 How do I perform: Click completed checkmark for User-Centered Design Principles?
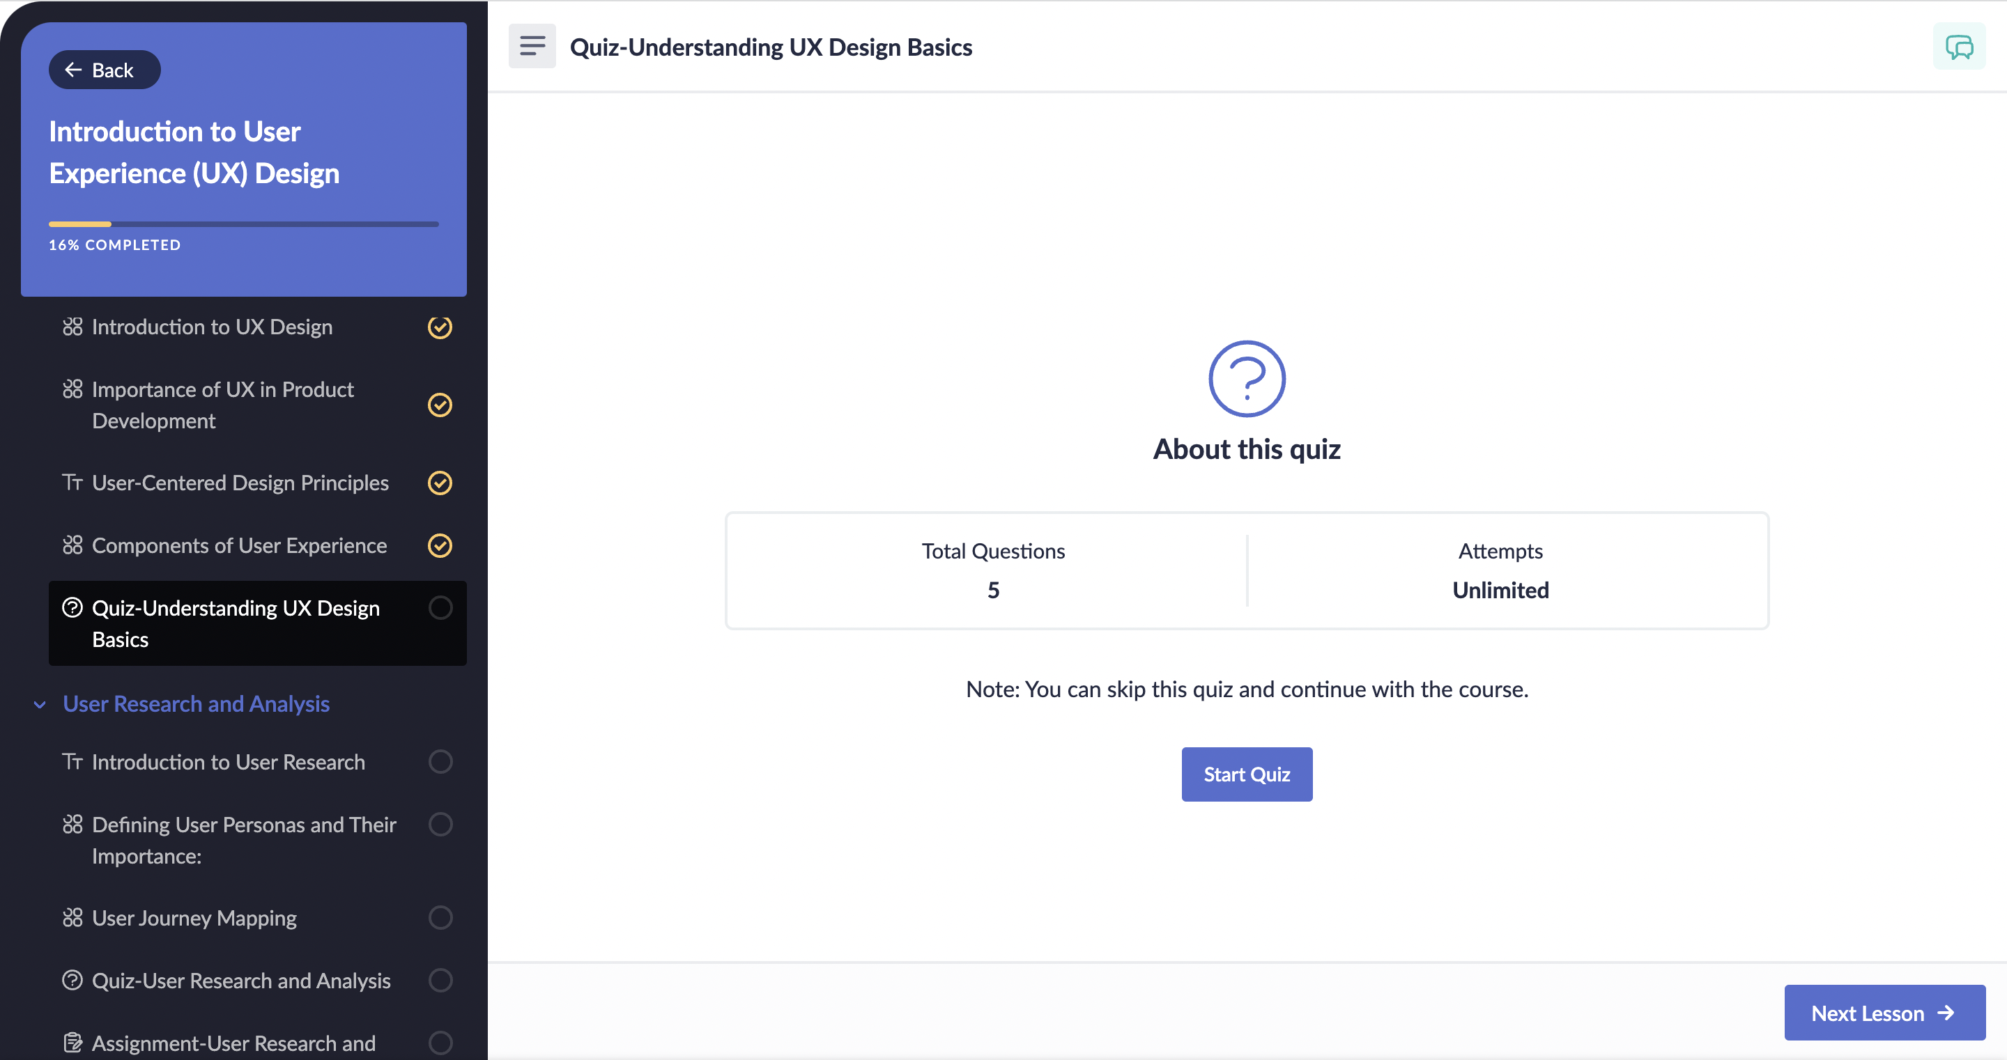point(440,483)
